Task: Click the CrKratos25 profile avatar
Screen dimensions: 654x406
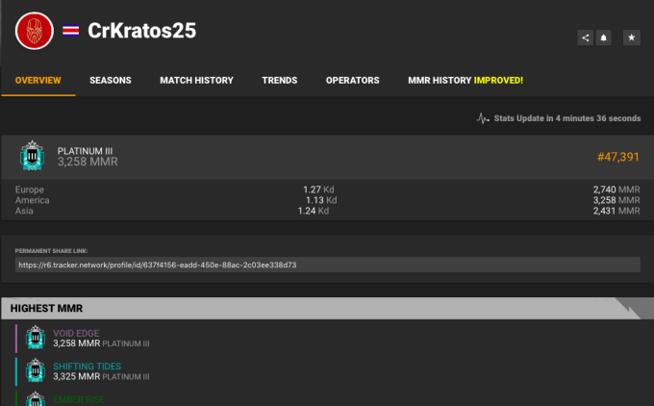Action: pos(35,31)
